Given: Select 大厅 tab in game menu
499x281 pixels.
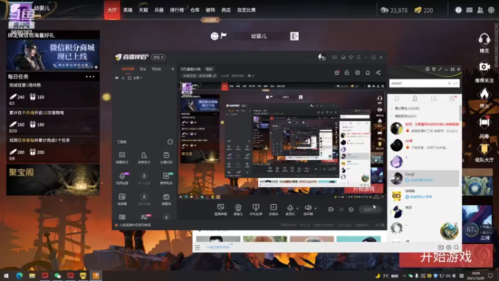Looking at the screenshot, I should pos(112,10).
